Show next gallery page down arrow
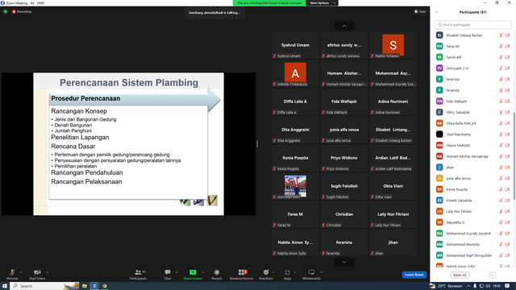The height and width of the screenshot is (290, 516). [x=344, y=262]
